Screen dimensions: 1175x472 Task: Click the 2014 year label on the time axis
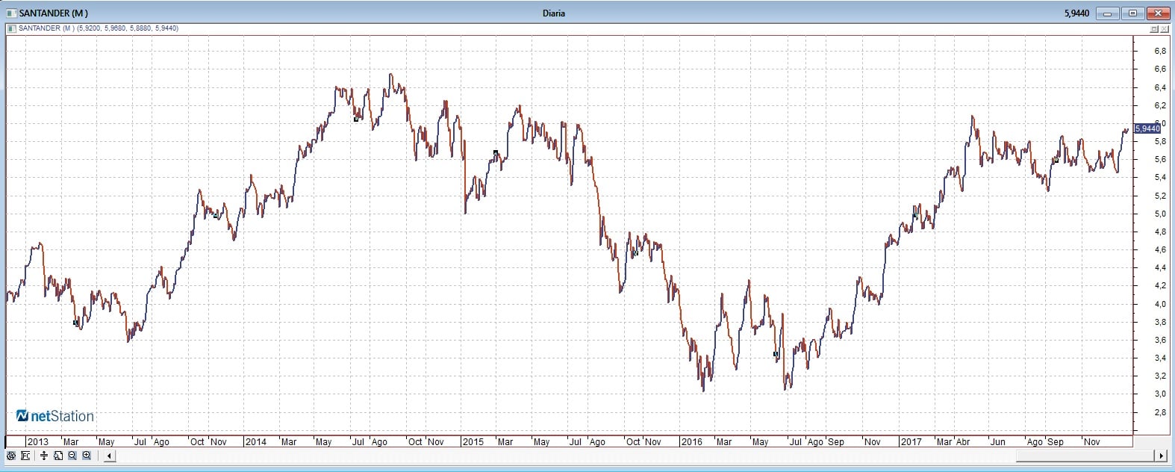256,441
